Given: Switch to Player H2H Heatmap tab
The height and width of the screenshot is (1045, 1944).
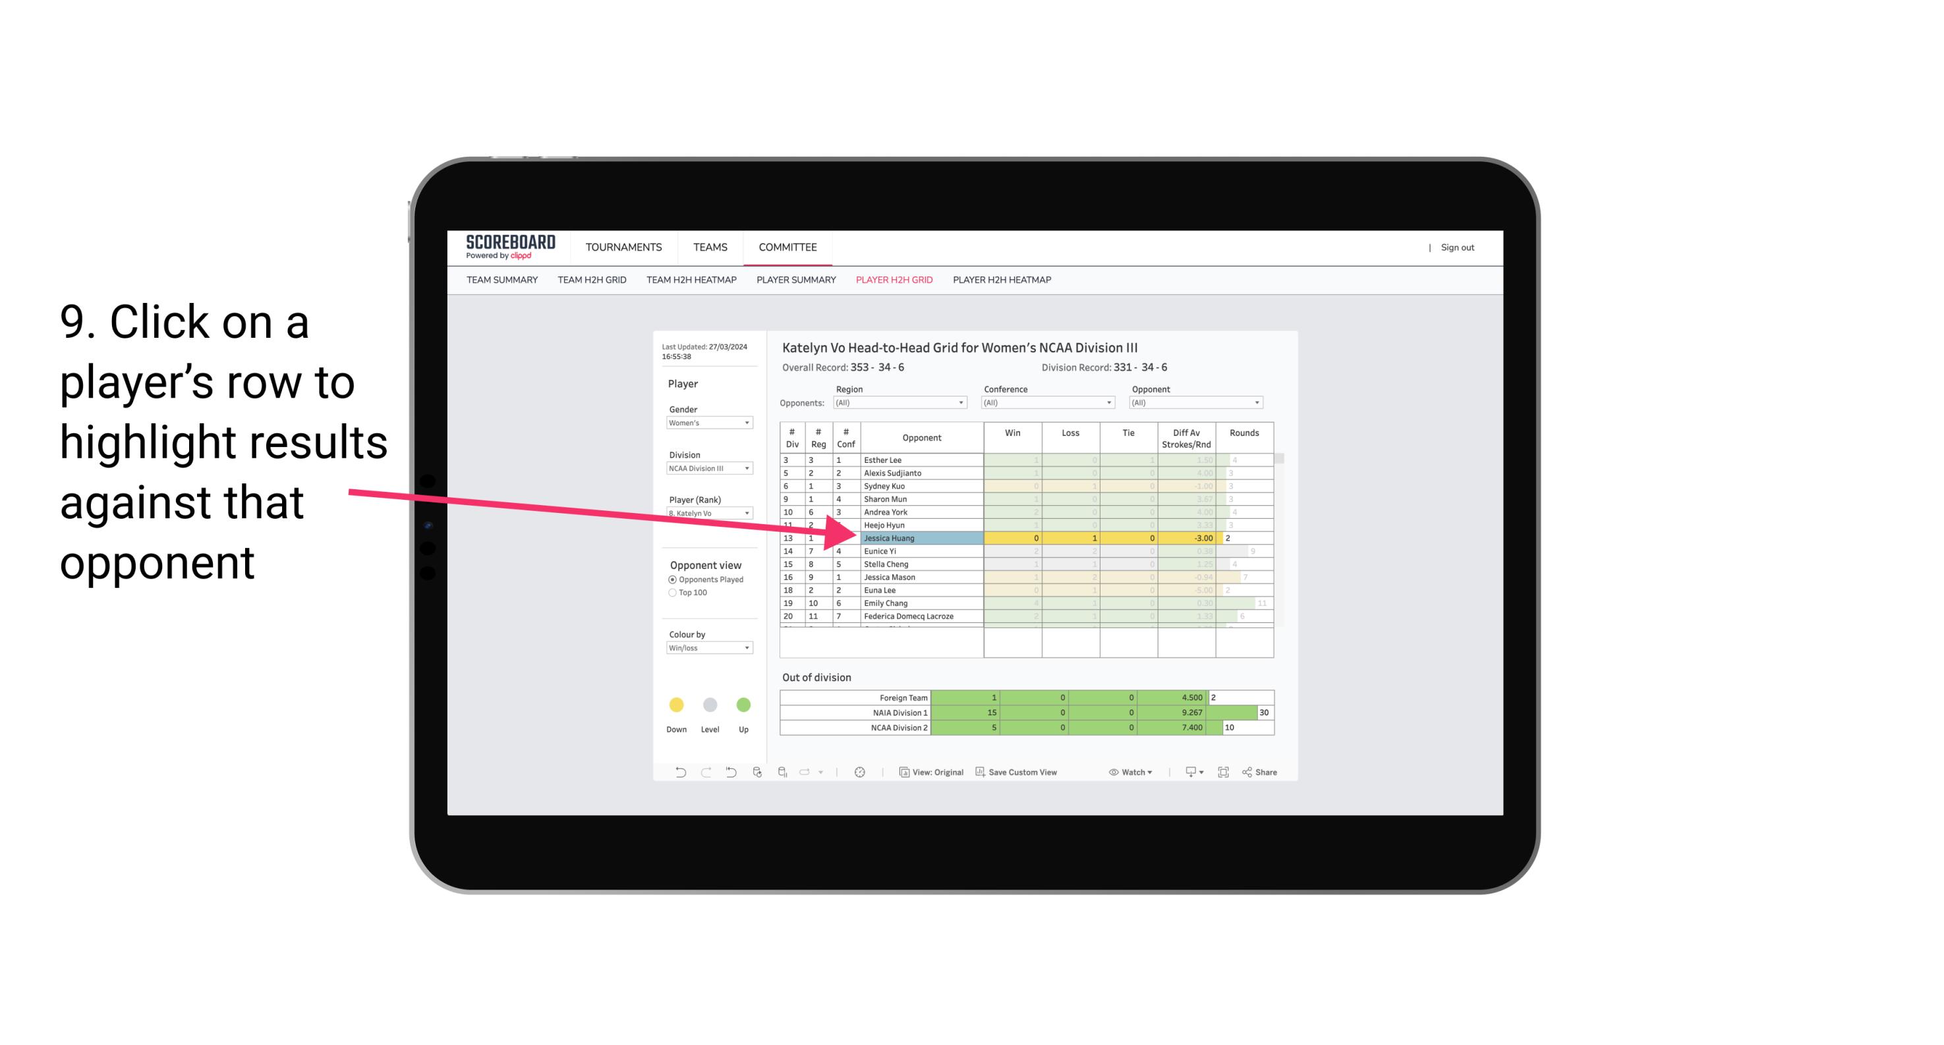Looking at the screenshot, I should 1004,282.
